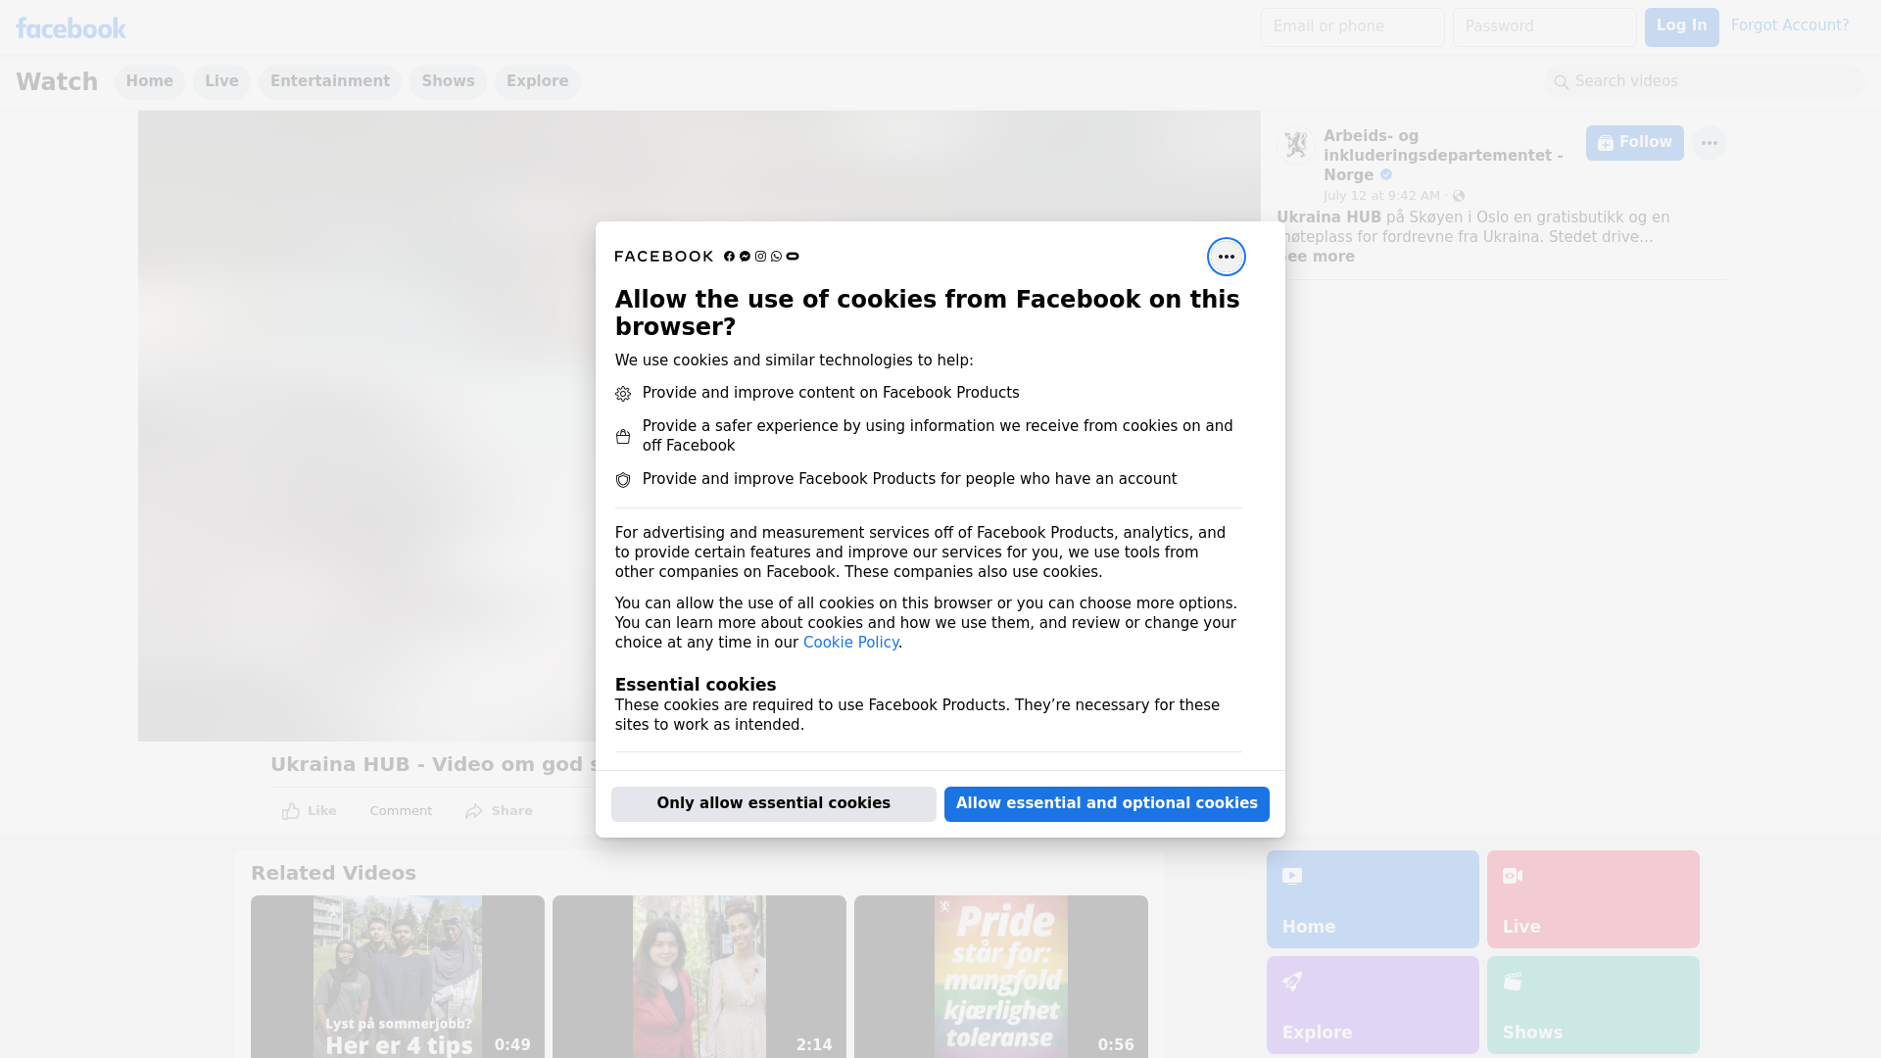Click the Shows tile clapperboard icon
The image size is (1881, 1058).
[1513, 982]
